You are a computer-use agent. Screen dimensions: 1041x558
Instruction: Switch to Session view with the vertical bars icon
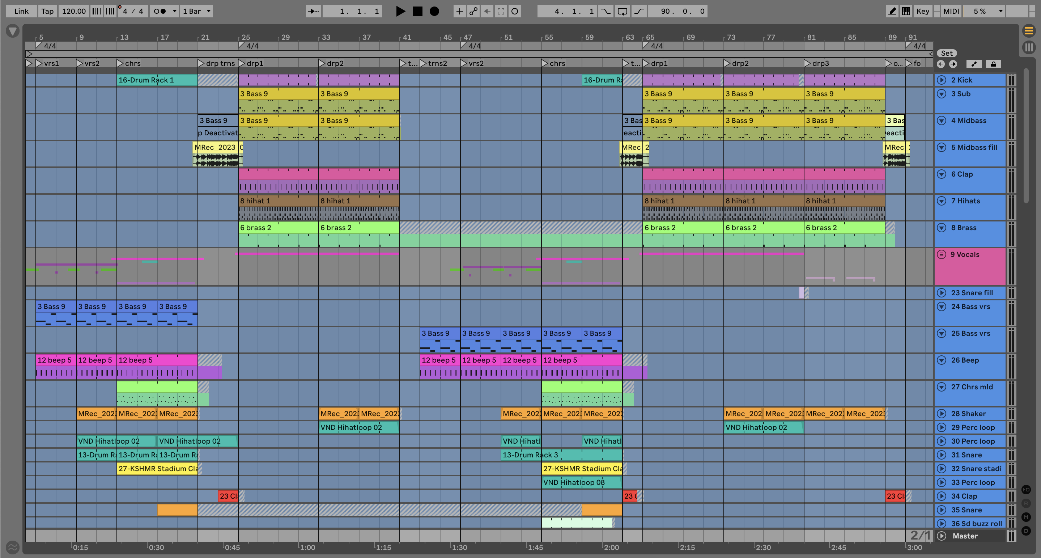click(x=1028, y=47)
